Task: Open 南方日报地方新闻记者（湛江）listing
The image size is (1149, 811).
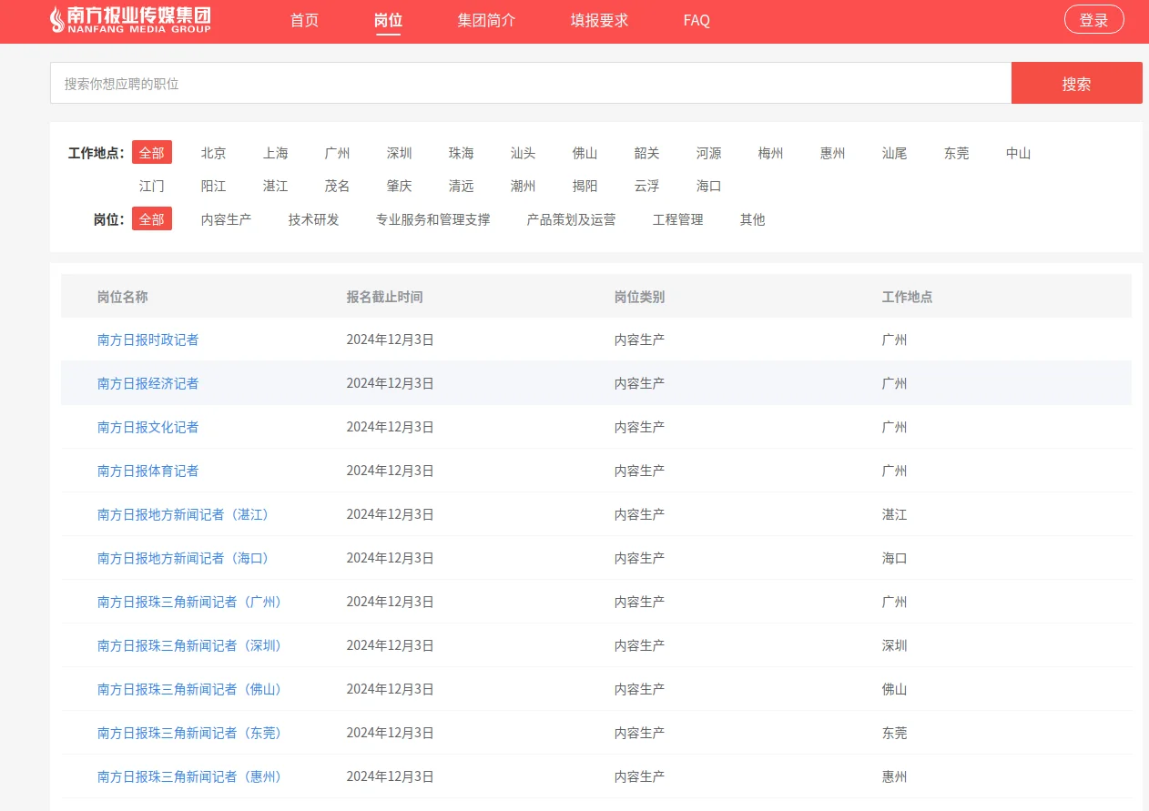Action: pyautogui.click(x=182, y=514)
